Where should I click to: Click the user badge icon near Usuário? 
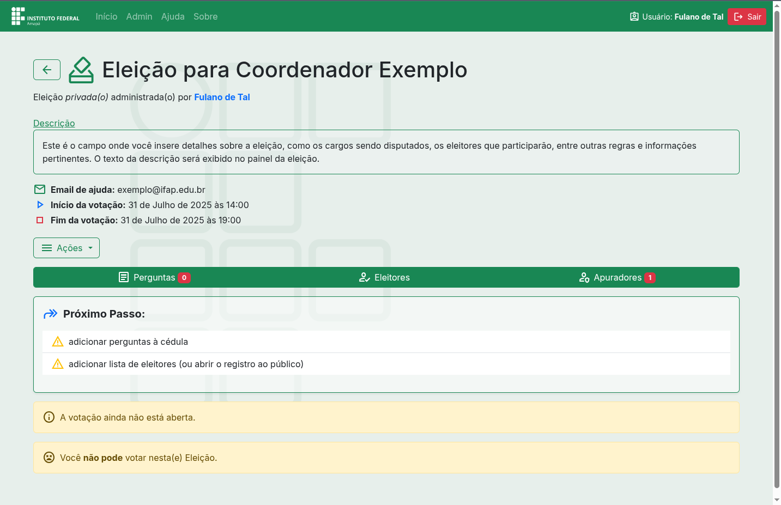(634, 16)
